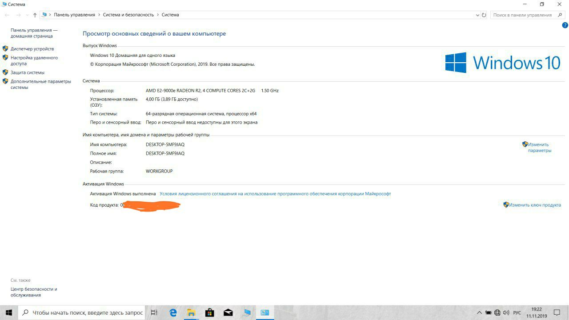569x320 pixels.
Task: Click the taskbar clock 19:22
Action: [x=537, y=312]
